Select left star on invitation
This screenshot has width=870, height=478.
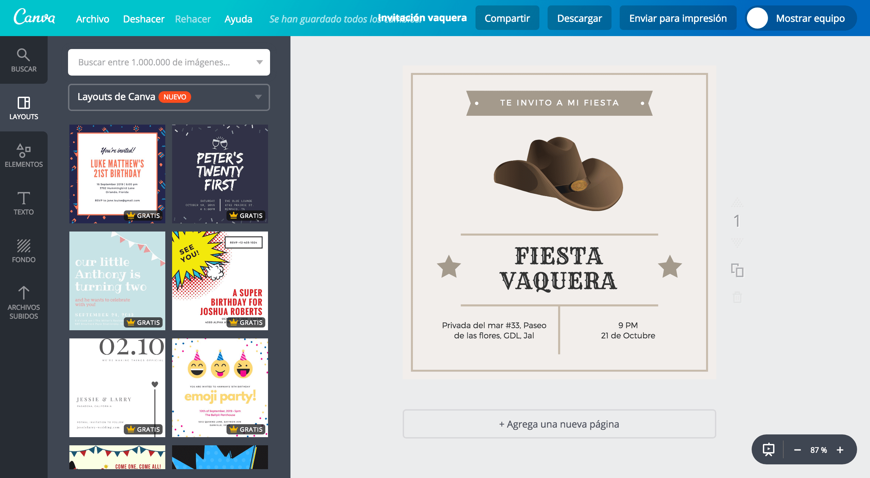click(x=449, y=266)
